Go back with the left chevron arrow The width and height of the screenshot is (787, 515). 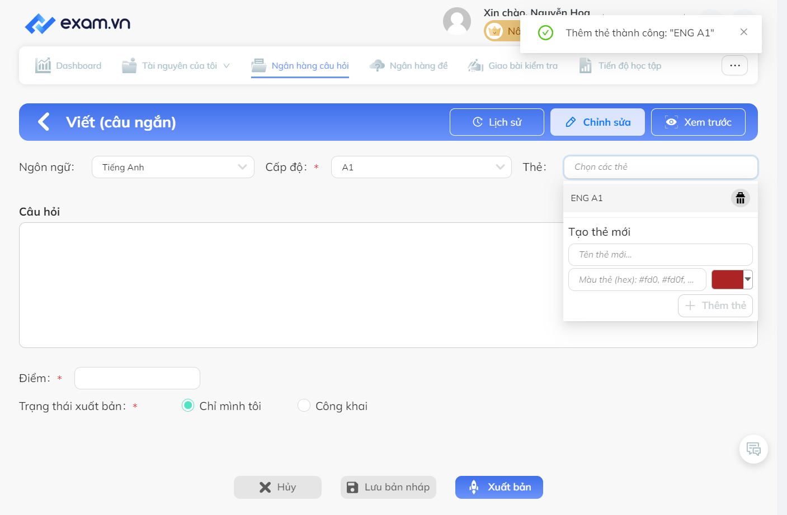44,122
